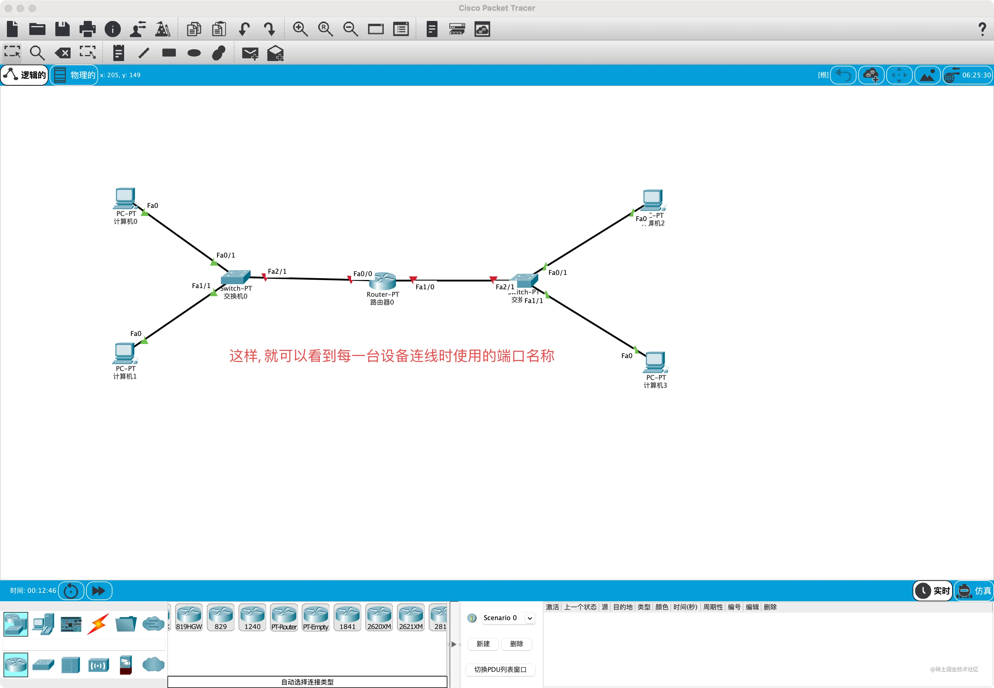Create a new cluster cloud icon

click(x=871, y=75)
